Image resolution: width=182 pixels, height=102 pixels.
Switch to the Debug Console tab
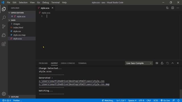pos(68,63)
